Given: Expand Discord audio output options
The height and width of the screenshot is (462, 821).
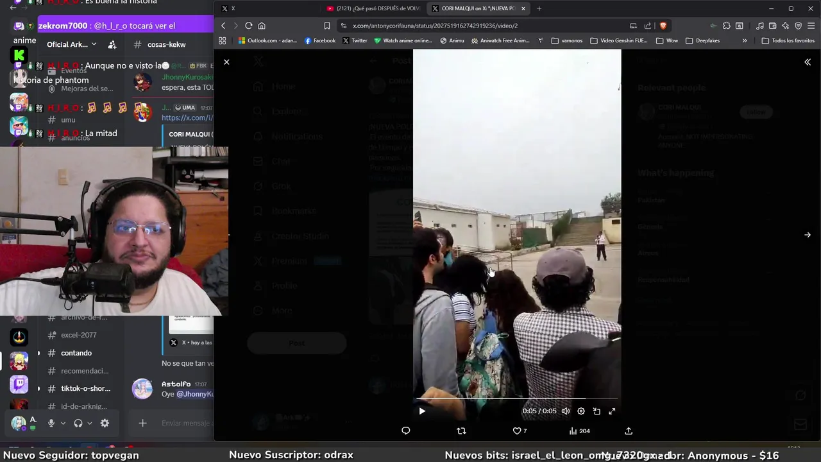Looking at the screenshot, I should pyautogui.click(x=90, y=423).
